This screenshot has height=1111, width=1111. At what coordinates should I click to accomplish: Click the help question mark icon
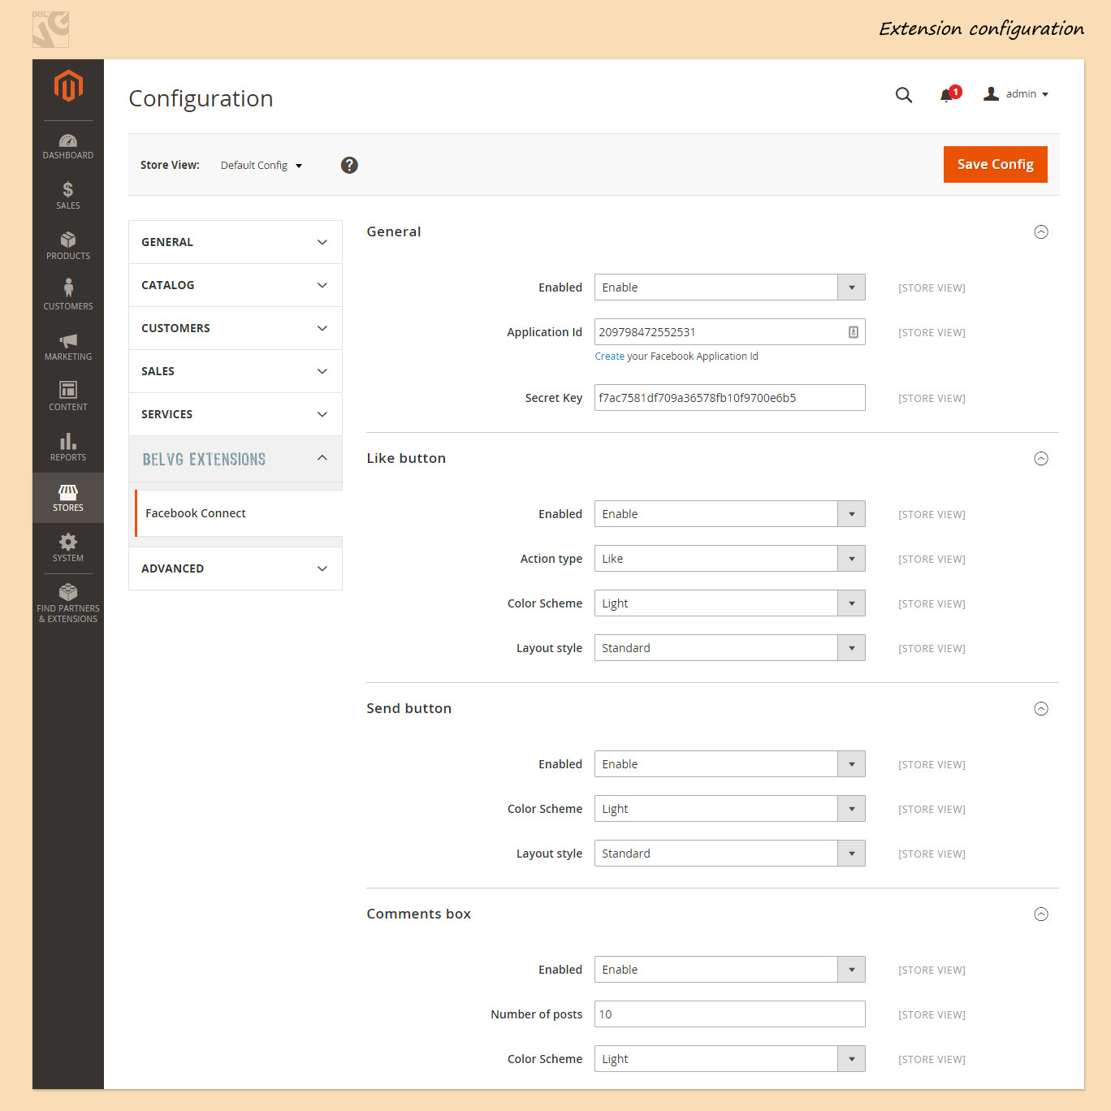click(x=349, y=165)
